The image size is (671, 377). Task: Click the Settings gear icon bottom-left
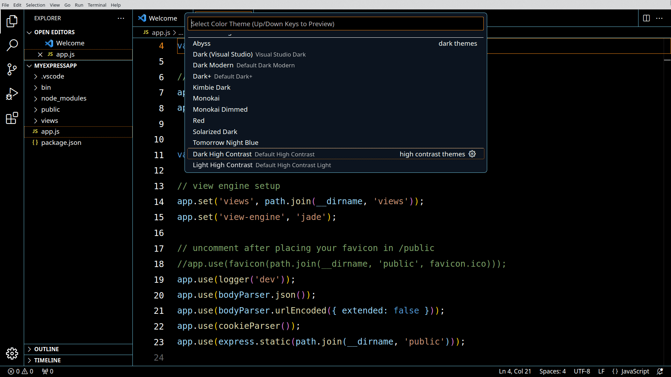(x=13, y=354)
